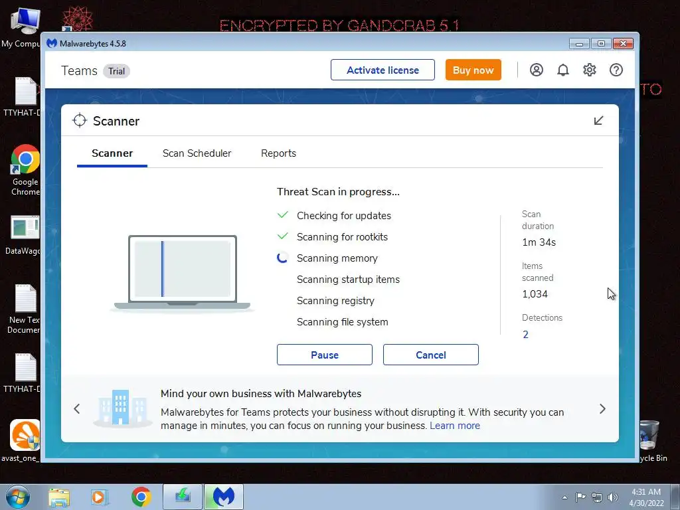
Task: Open Malwarebytes settings gear
Action: tap(590, 70)
